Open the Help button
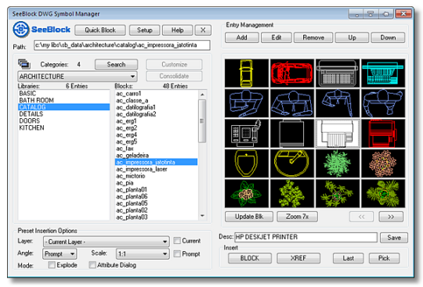The width and height of the screenshot is (423, 287). 178,30
